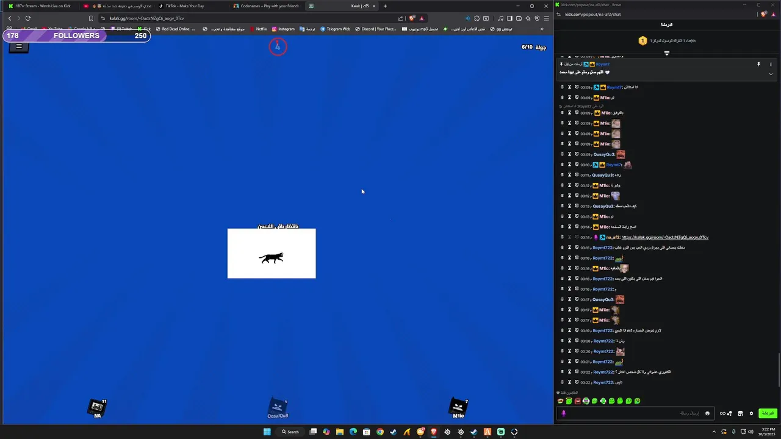
Task: Switch to the Codenames tab
Action: pyautogui.click(x=265, y=6)
